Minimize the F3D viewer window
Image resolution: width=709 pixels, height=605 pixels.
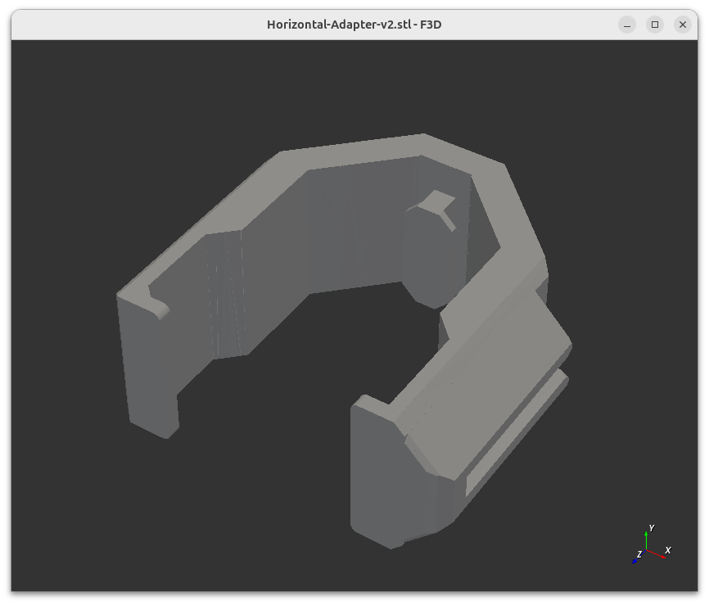click(627, 25)
